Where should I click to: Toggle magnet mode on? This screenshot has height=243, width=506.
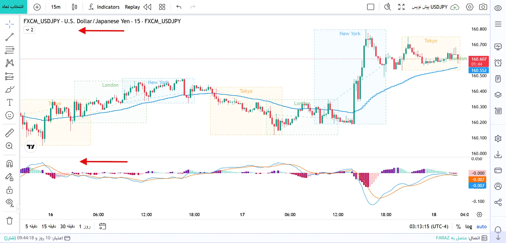10,164
